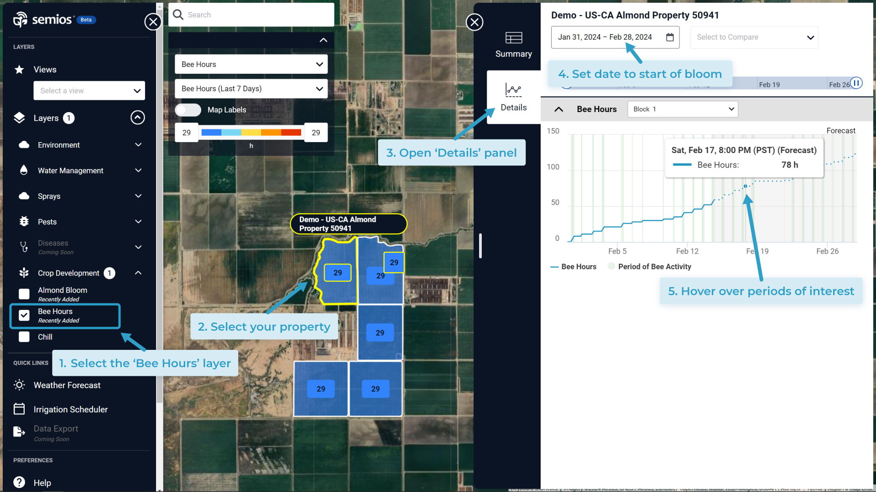The width and height of the screenshot is (876, 492).
Task: Close the left layers sidebar
Action: [x=153, y=21]
